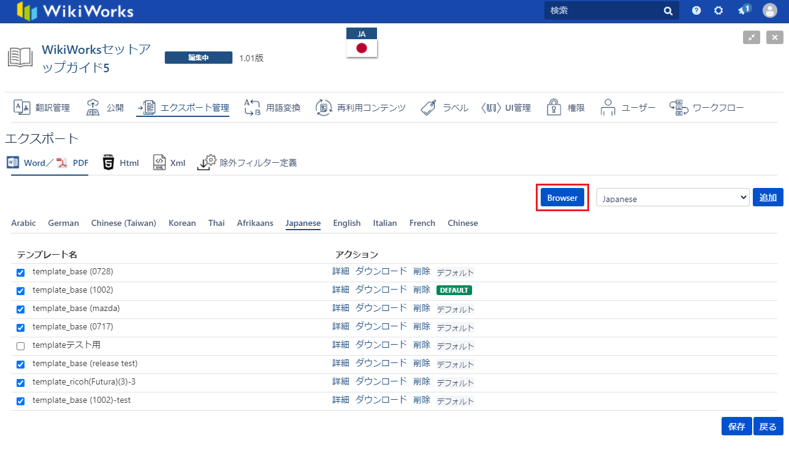Switch to the Html export tab
The width and height of the screenshot is (789, 450).
point(121,163)
